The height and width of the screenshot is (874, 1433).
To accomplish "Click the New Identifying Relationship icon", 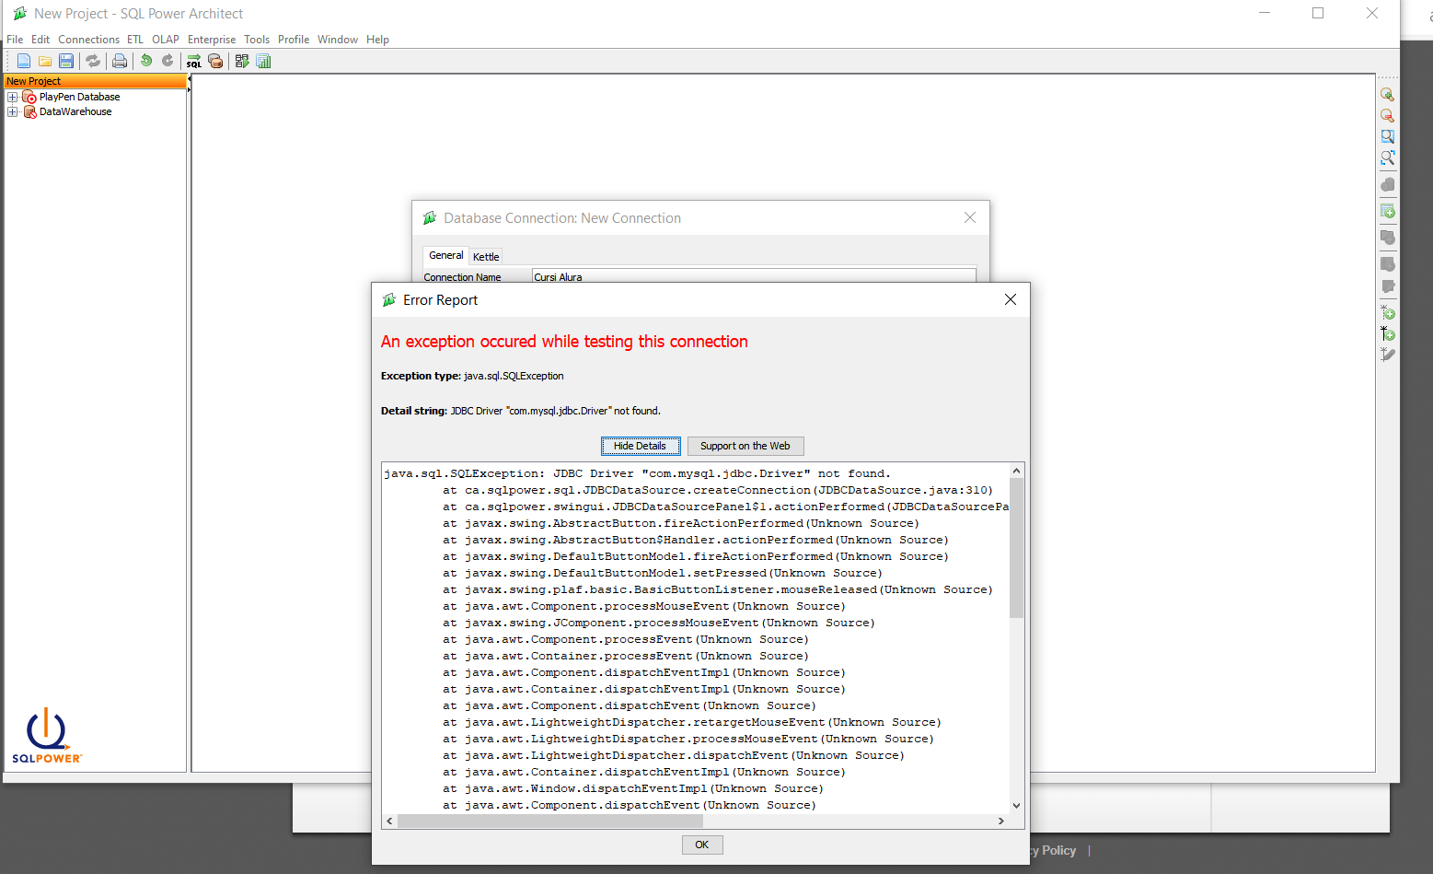I will pos(1388,333).
